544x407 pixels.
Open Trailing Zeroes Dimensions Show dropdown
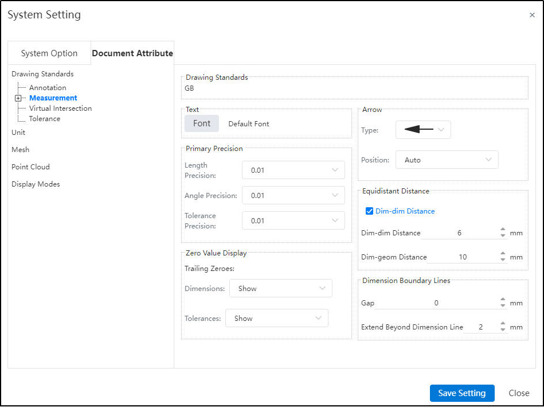pos(281,289)
